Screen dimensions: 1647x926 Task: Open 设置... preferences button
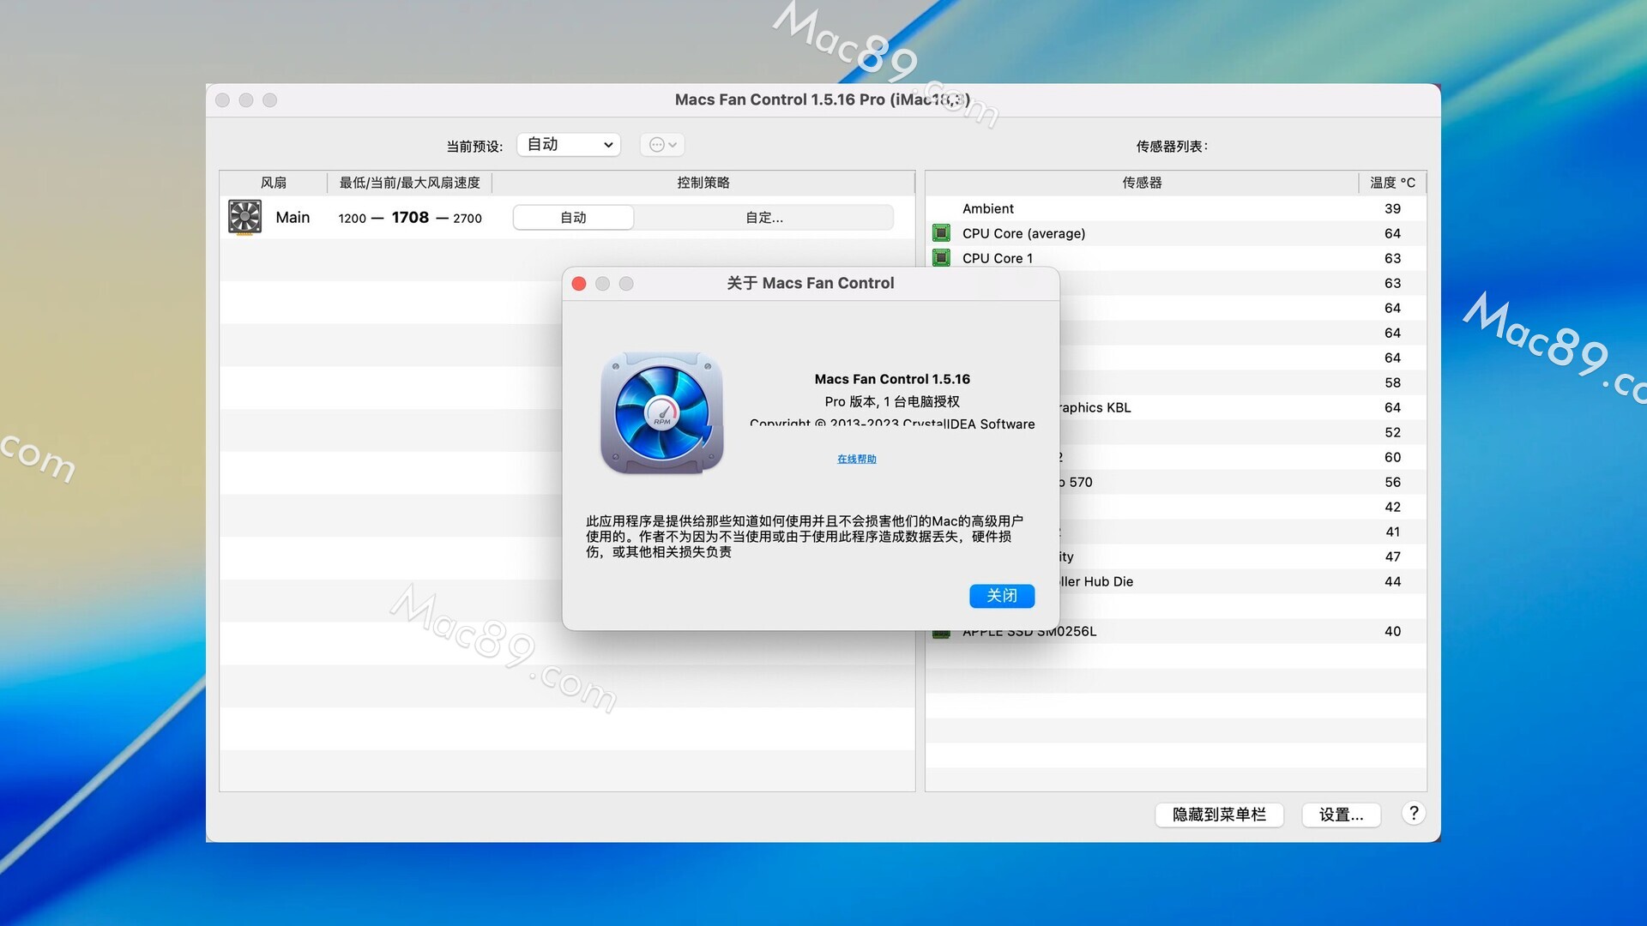click(1340, 815)
